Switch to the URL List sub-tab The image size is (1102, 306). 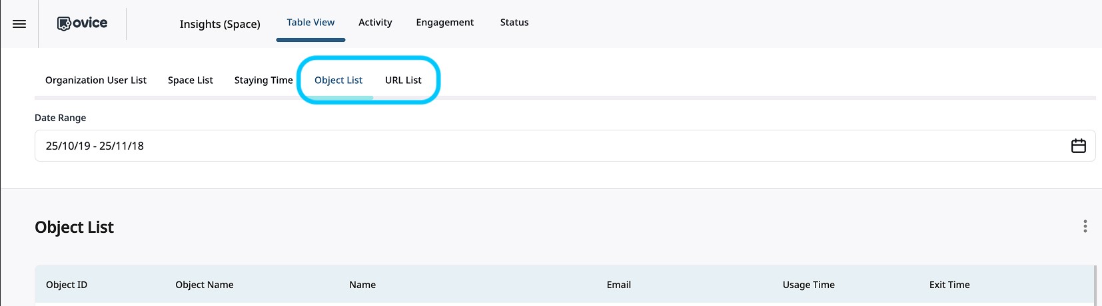tap(403, 80)
